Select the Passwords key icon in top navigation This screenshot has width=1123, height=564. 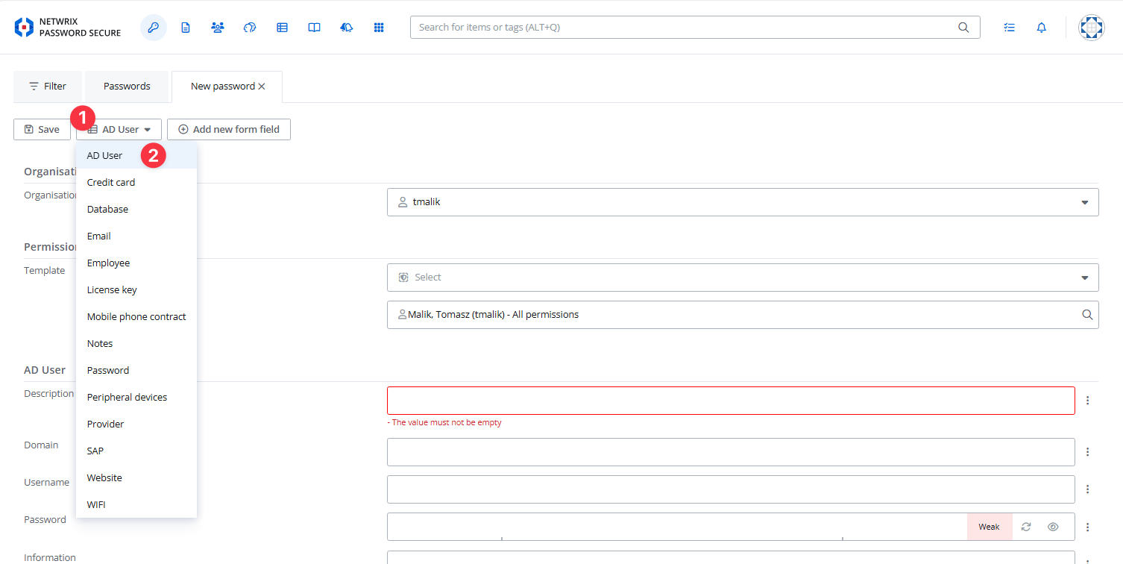[x=154, y=27]
